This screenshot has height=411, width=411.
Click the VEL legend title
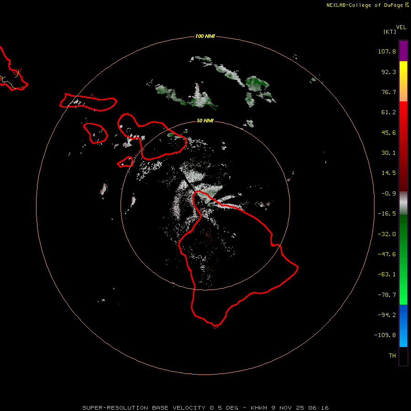[x=401, y=27]
